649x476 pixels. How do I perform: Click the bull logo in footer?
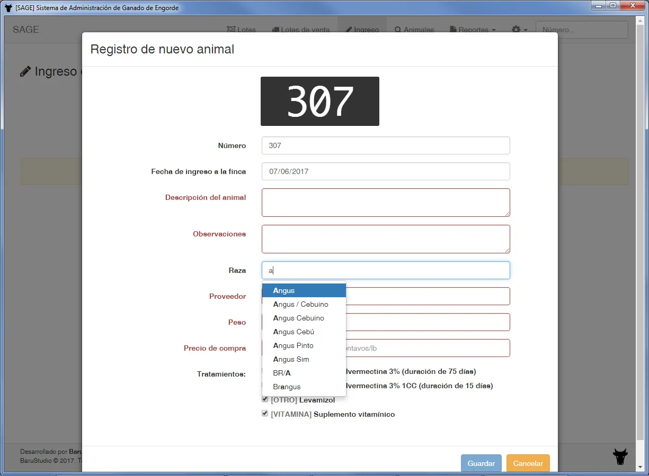click(620, 456)
